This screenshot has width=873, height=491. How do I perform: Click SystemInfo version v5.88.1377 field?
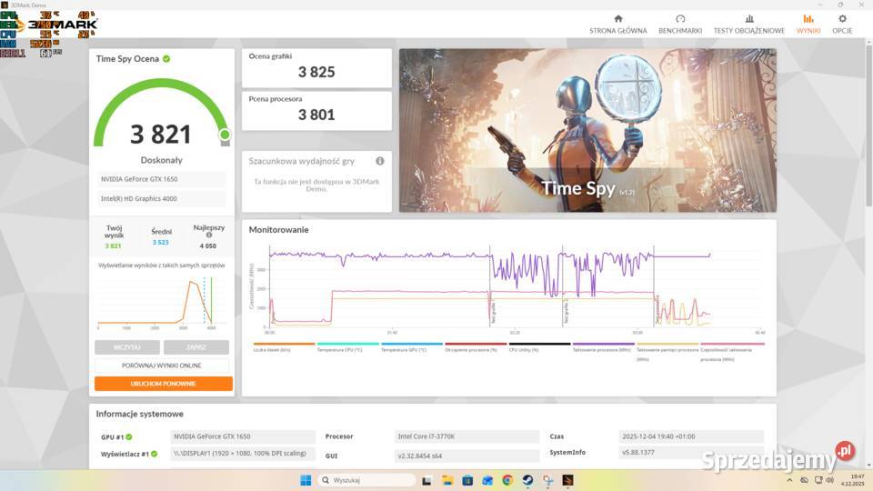point(691,453)
